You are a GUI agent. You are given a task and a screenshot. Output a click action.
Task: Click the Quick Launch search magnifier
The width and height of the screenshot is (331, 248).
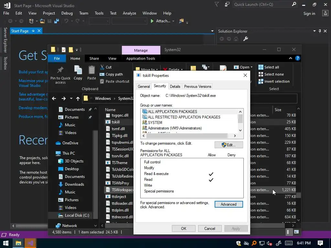click(x=294, y=4)
